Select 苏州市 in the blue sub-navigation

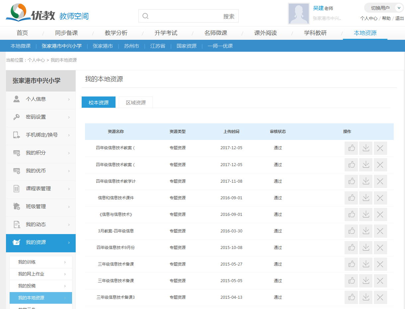click(131, 46)
